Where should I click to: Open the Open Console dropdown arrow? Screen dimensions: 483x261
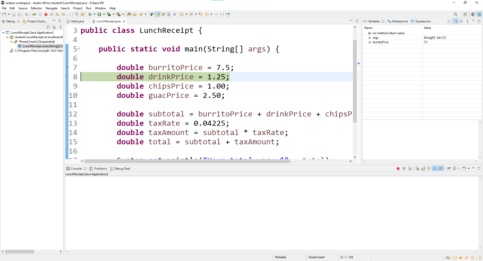[x=468, y=168]
